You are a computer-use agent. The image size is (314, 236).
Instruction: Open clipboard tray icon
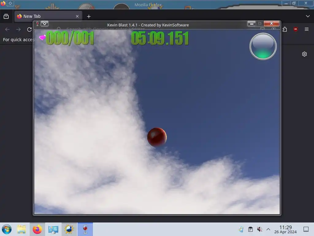(250, 229)
